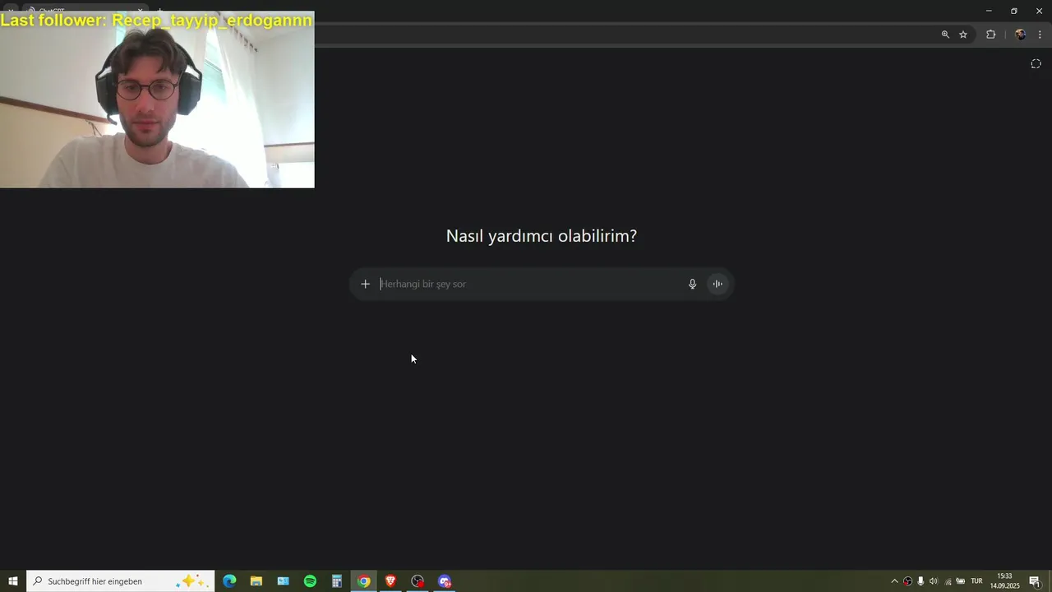
Task: Open the blue app icon right of File Explorer
Action: 283,581
